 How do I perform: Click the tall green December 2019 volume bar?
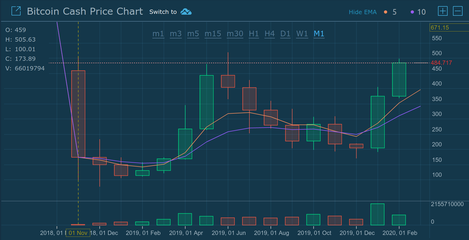378,214
